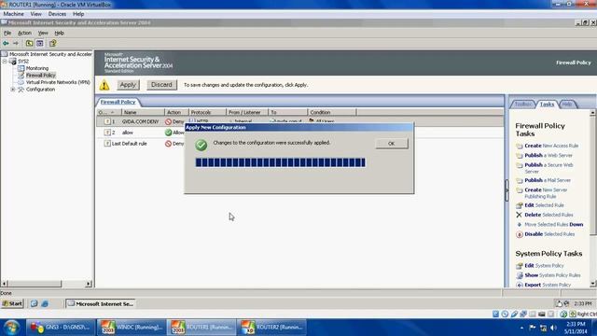Viewport: 597px width, 336px height.
Task: Open Create New Server Publishing Rule link
Action: point(546,193)
